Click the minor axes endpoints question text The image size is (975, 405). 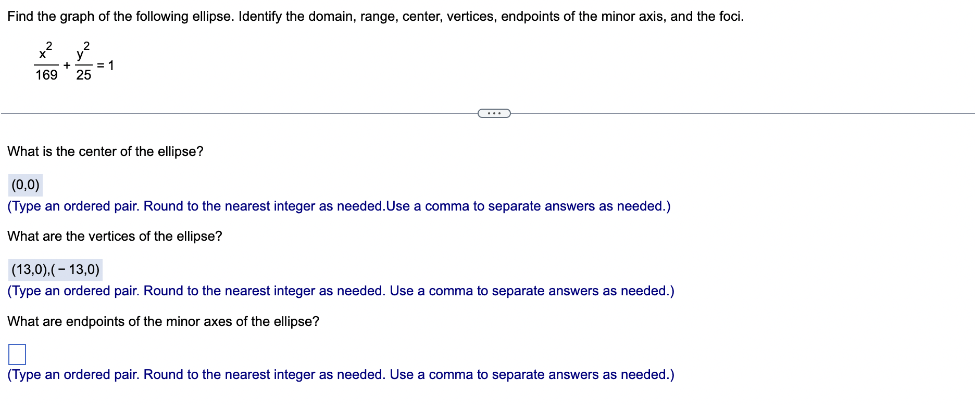(163, 321)
